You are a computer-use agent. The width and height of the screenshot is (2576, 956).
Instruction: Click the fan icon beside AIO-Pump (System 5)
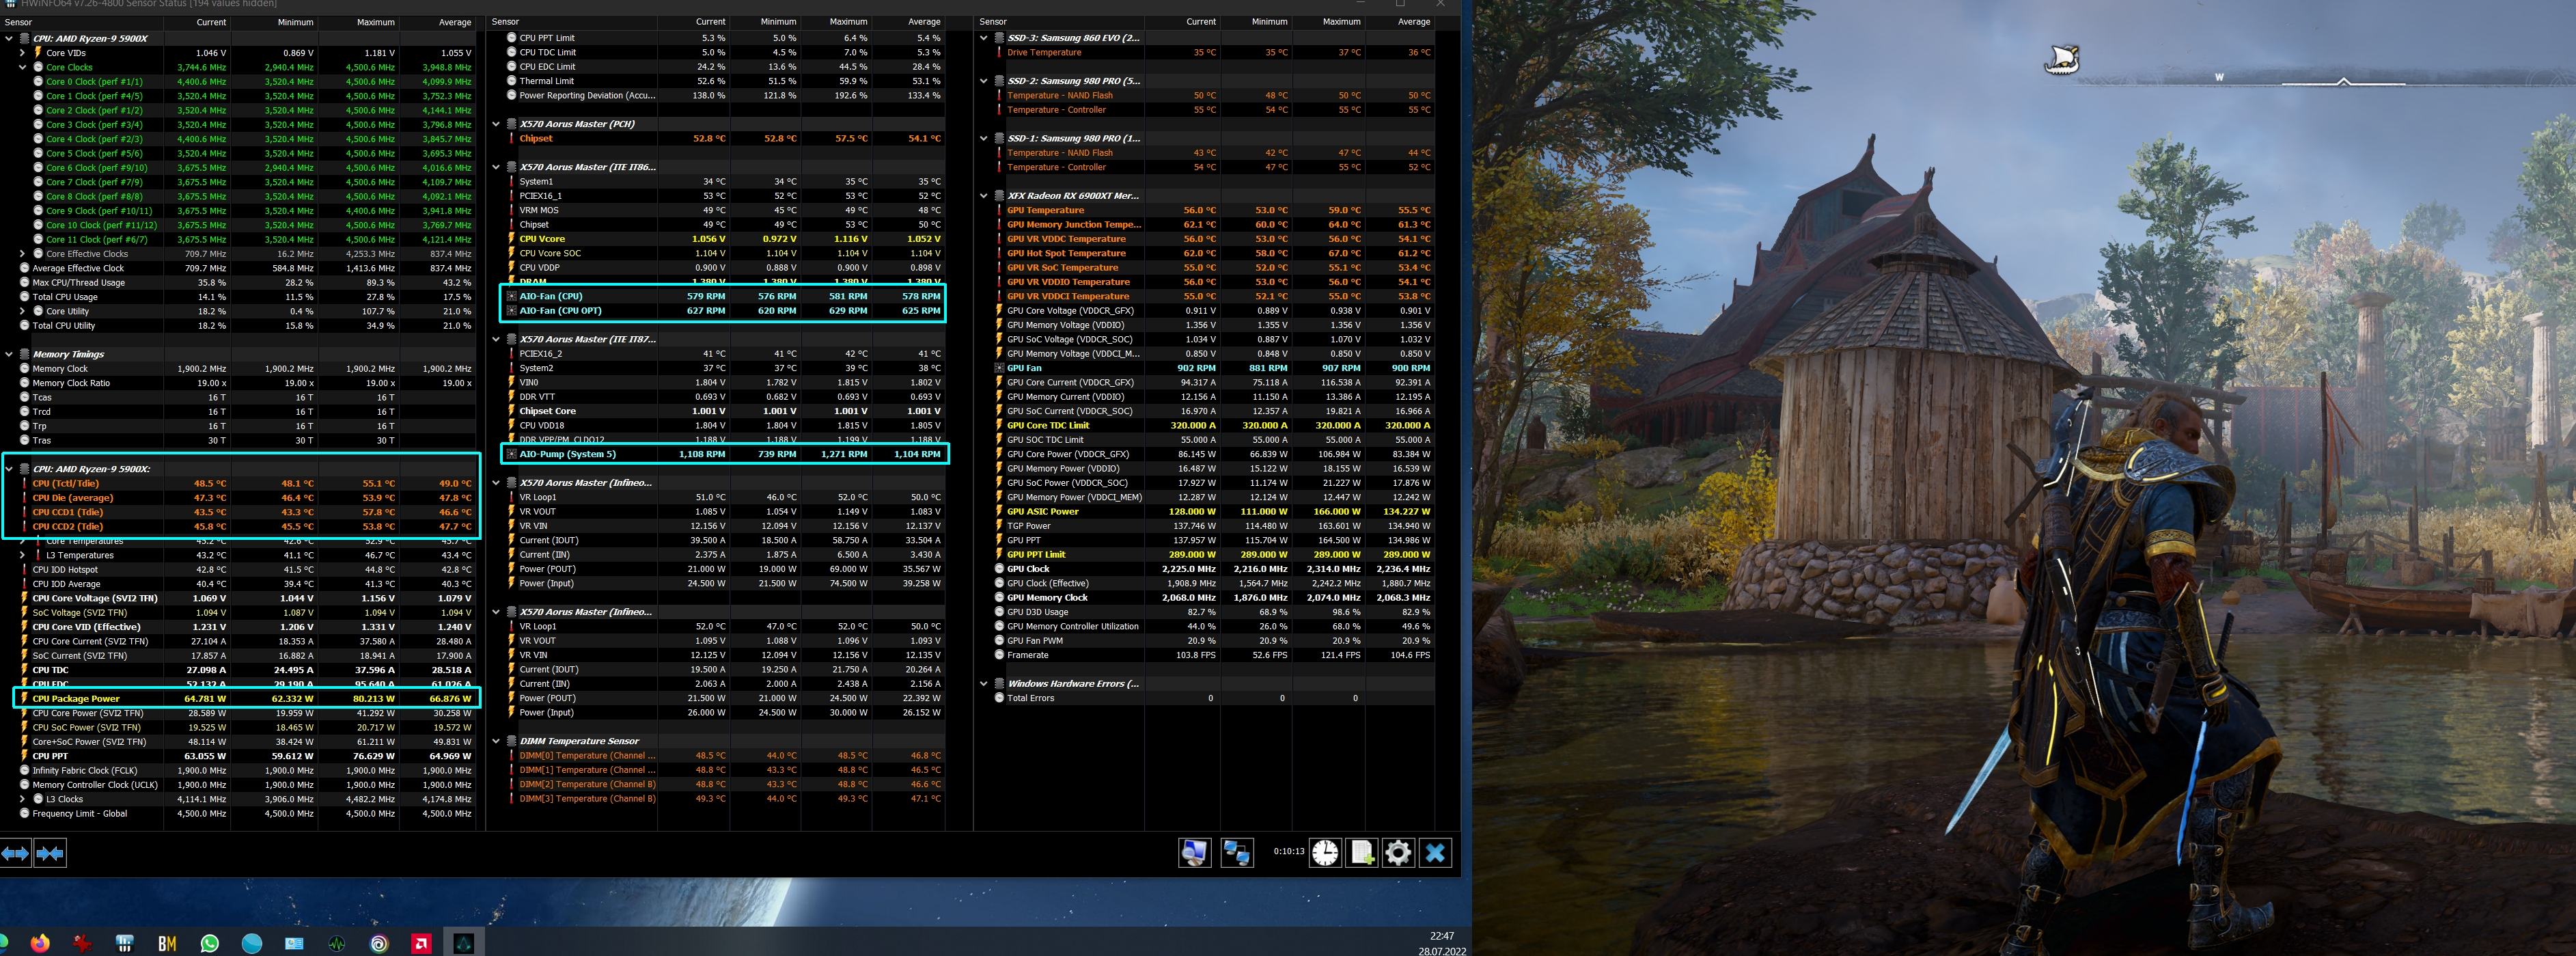click(512, 454)
